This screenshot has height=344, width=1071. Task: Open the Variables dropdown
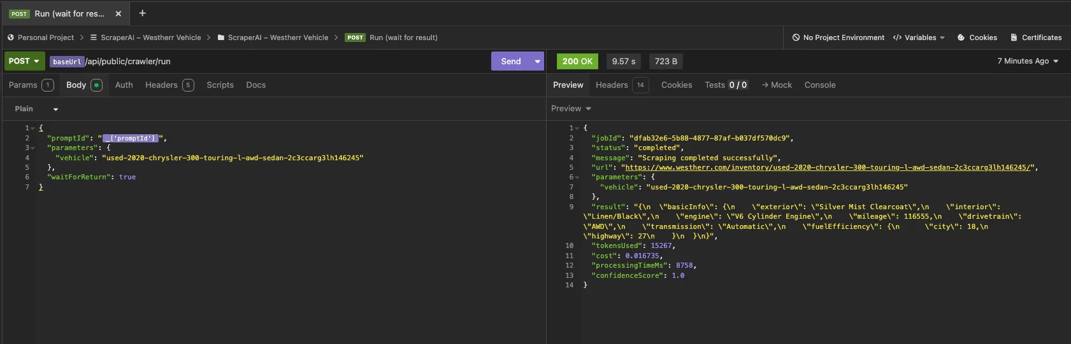point(919,38)
